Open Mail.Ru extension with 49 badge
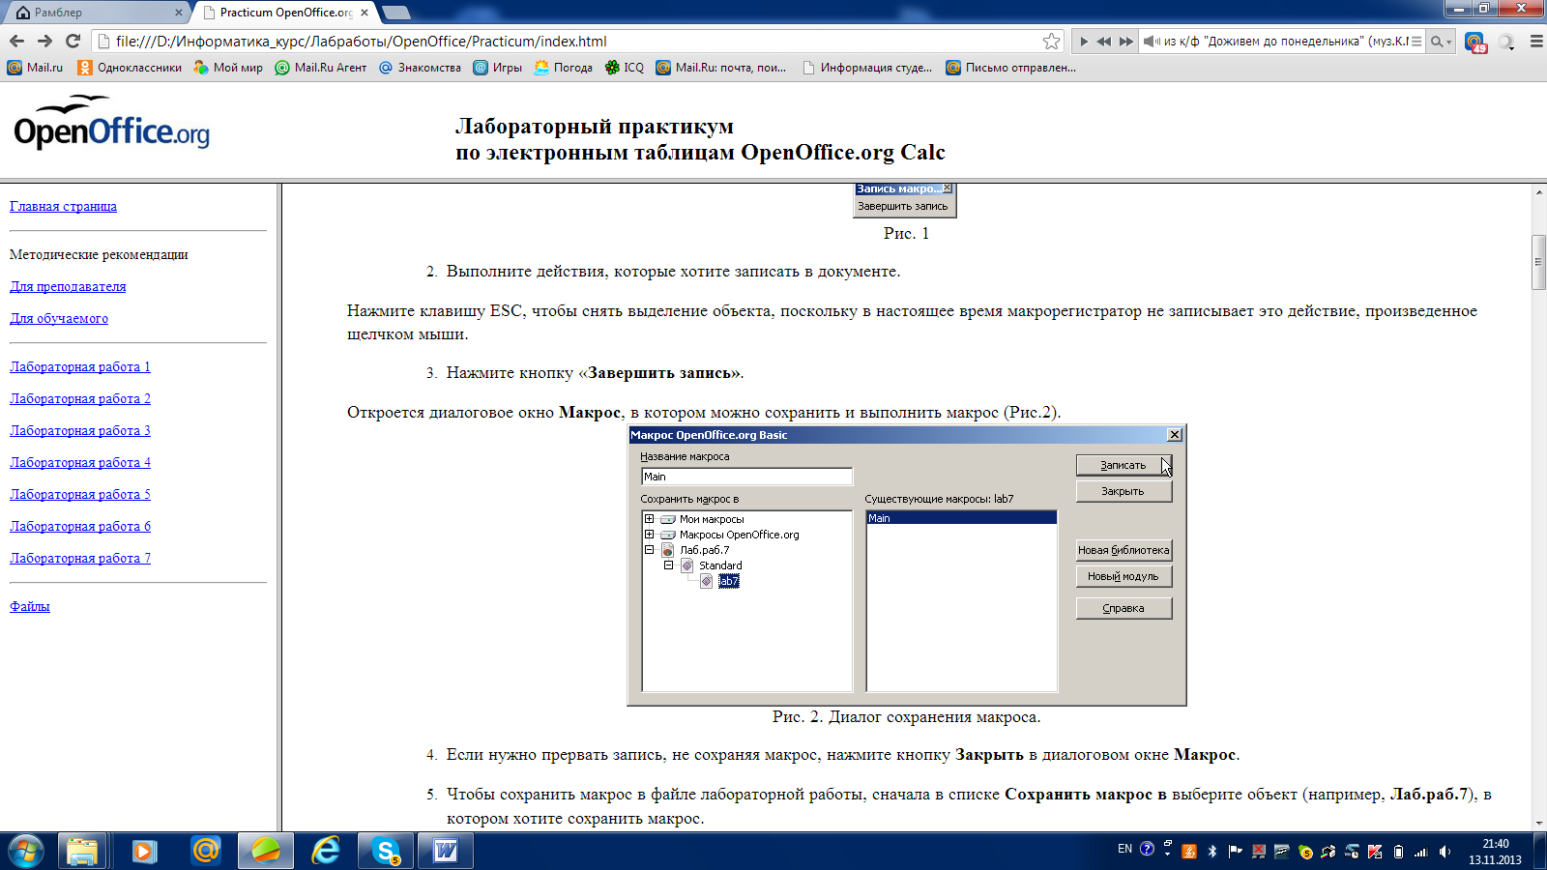The image size is (1547, 870). [x=1474, y=43]
